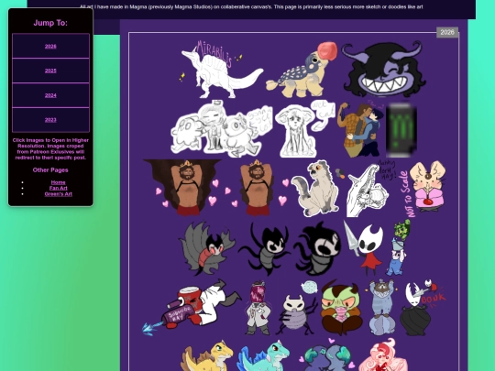Open the pink swirly-haired character drawing
495x371 pixels.
382,355
